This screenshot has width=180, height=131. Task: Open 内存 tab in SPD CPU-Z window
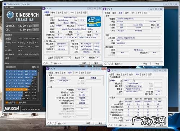pos(131,74)
